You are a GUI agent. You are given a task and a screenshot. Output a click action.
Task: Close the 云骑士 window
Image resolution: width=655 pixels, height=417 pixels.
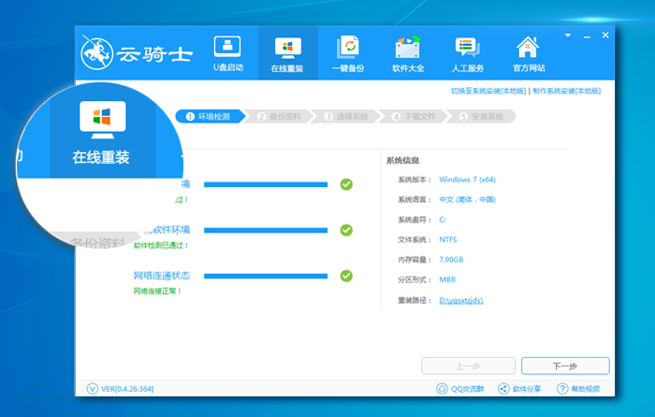click(605, 36)
